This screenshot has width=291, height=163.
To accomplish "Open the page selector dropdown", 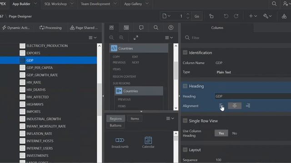I will (x=166, y=16).
